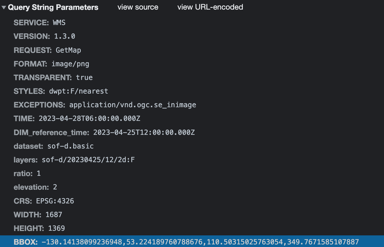The width and height of the screenshot is (384, 247).
Task: Select the dataset value sof-d.basic
Action: (70, 146)
